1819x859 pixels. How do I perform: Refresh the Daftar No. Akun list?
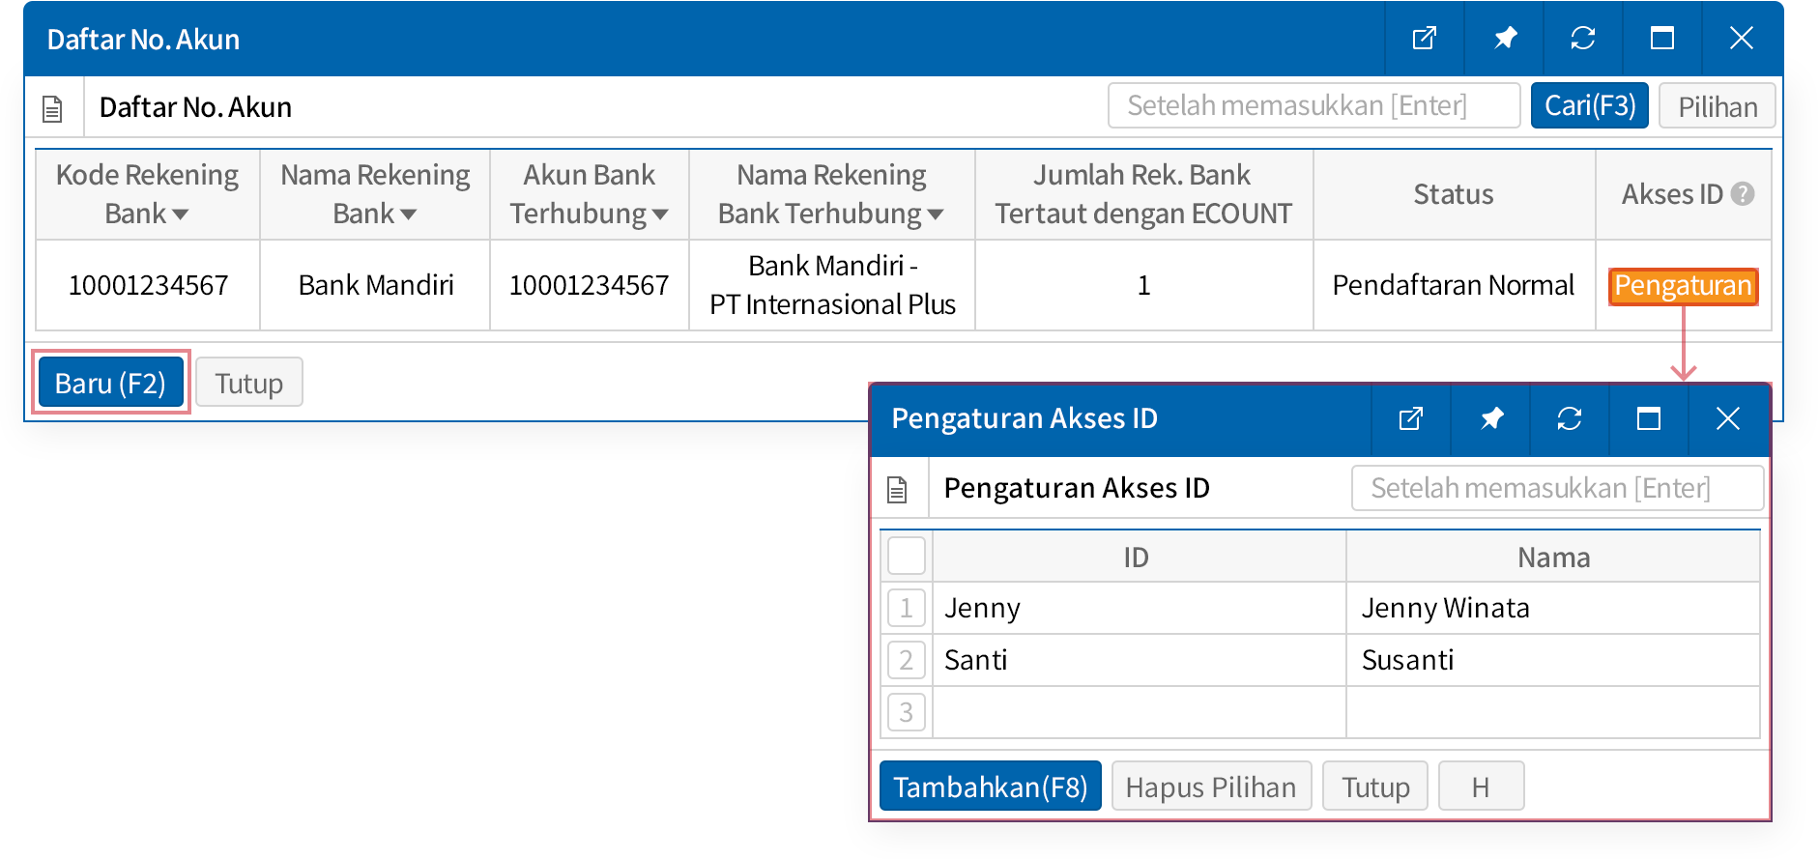click(1582, 39)
